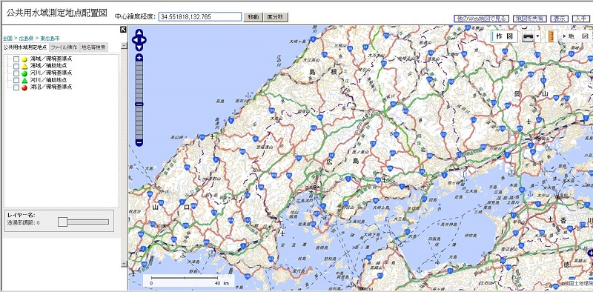The width and height of the screenshot is (593, 292).
Task: Click the 公共用水域測定地点配置図 page title
Action: [x=57, y=12]
